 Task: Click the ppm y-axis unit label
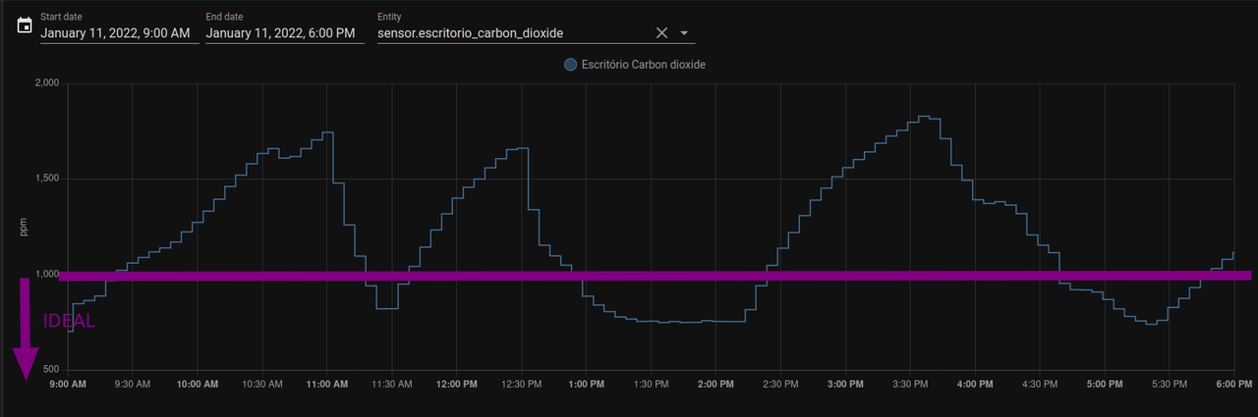(x=25, y=227)
